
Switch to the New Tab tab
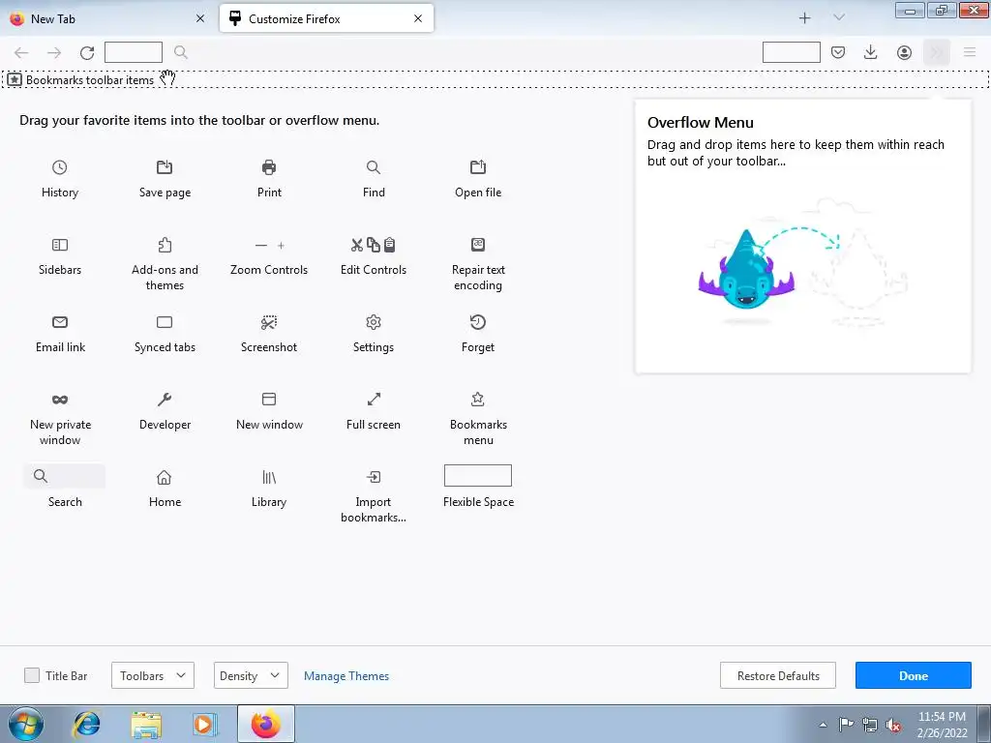point(106,19)
